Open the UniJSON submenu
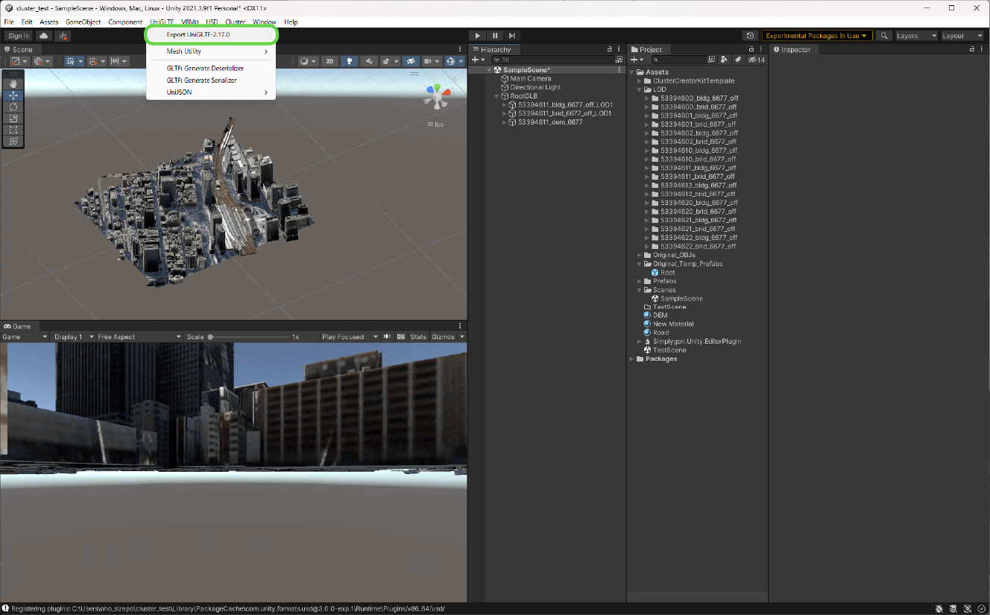Image resolution: width=990 pixels, height=615 pixels. coord(212,92)
